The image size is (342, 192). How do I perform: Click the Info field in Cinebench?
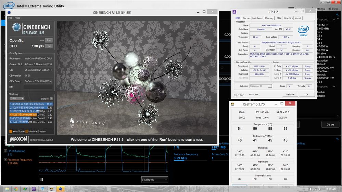[38, 87]
